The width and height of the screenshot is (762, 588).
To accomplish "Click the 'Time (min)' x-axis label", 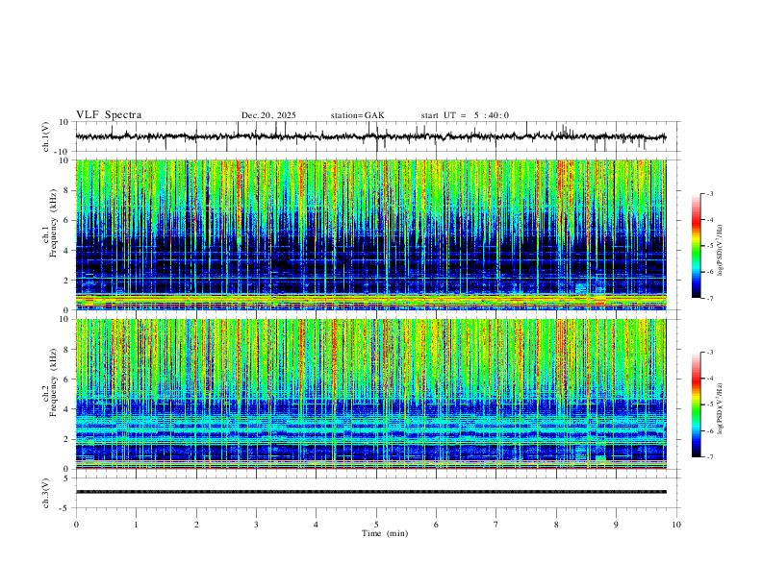I will [x=385, y=533].
